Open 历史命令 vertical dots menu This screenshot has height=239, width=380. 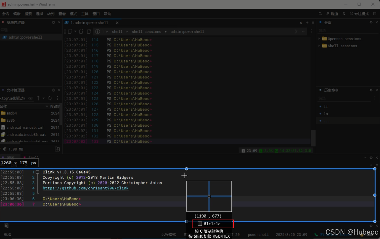point(375,98)
